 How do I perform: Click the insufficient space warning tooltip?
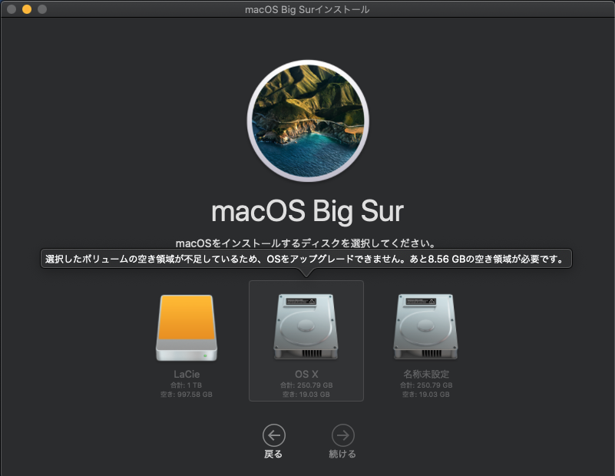click(306, 259)
